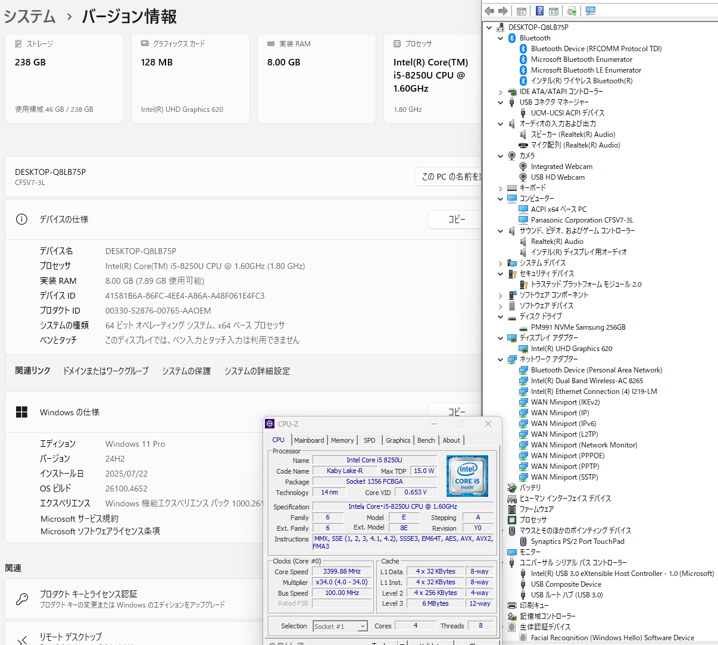Screen dimensions: 718x645
Task: Click the 生体認証デバイス category icon
Action: (511, 627)
